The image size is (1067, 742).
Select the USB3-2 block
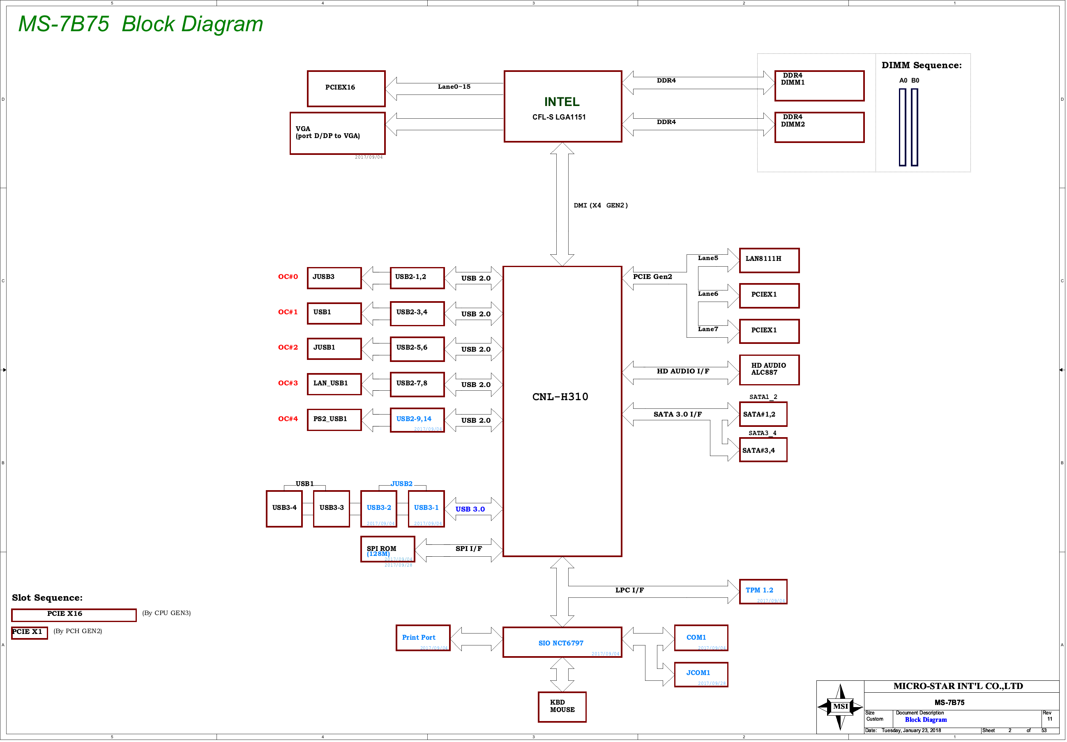379,509
